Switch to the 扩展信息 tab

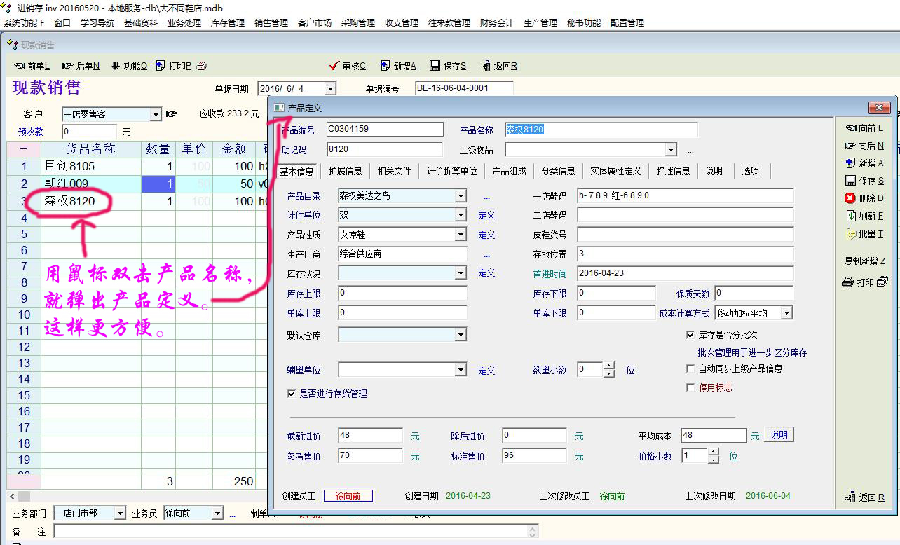[x=345, y=171]
